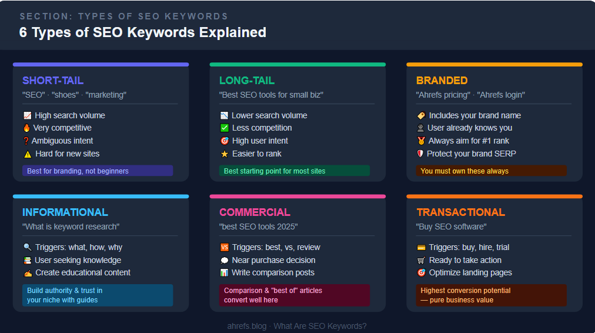Click the writing icon beside Create educational content
595x333 pixels.
(x=28, y=272)
